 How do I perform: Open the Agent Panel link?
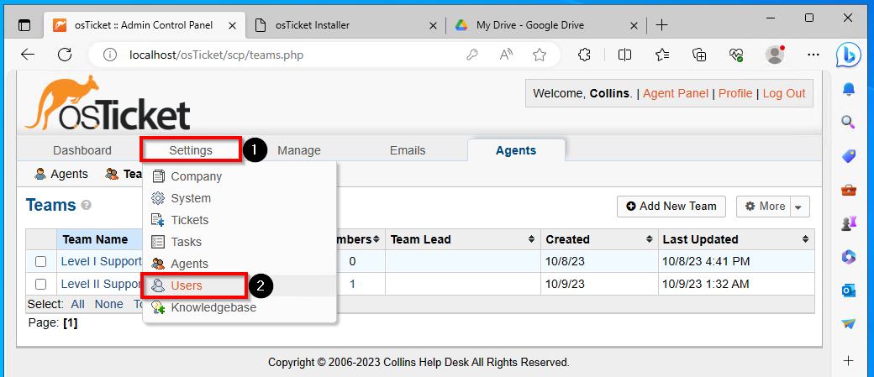(676, 93)
